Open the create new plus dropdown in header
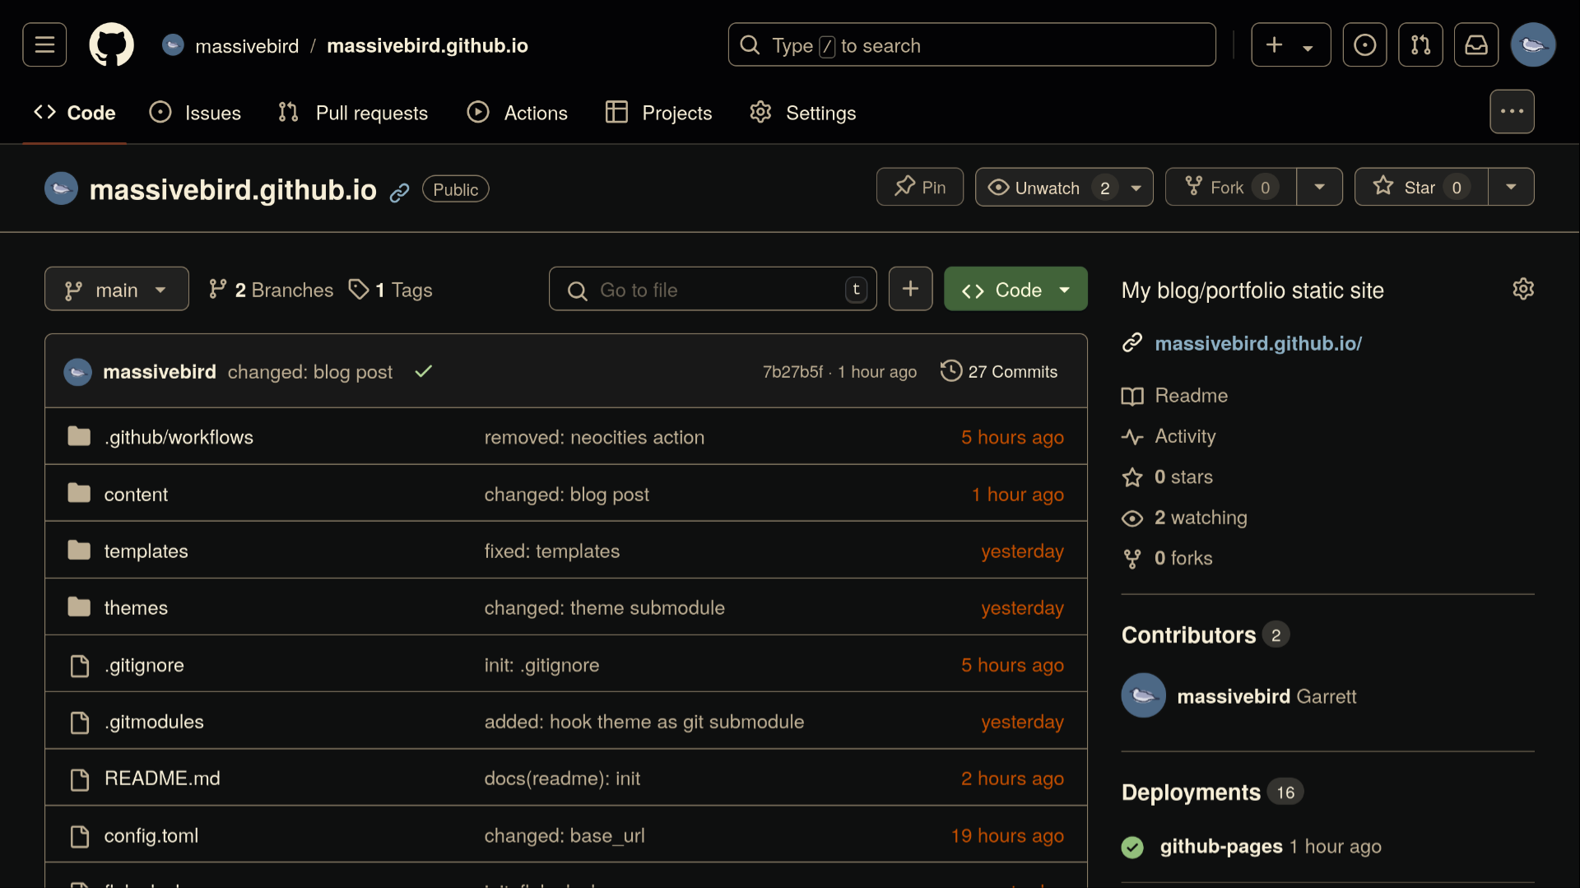The image size is (1580, 888). point(1290,44)
